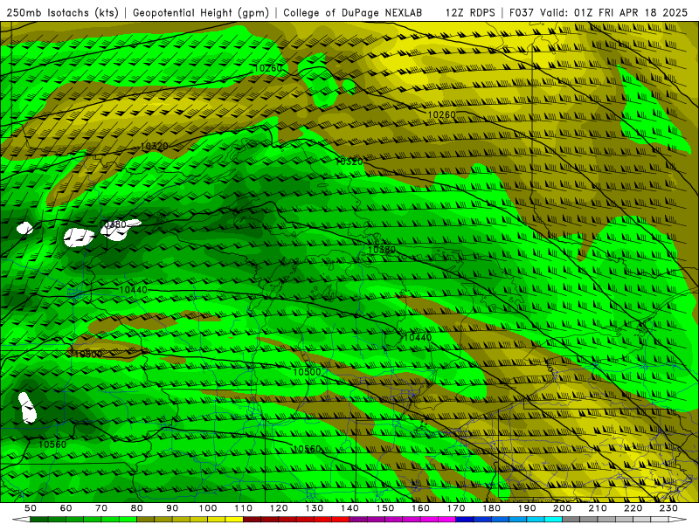Image resolution: width=699 pixels, height=524 pixels.
Task: Click the 220 label on the color scale
Action: coord(633,508)
